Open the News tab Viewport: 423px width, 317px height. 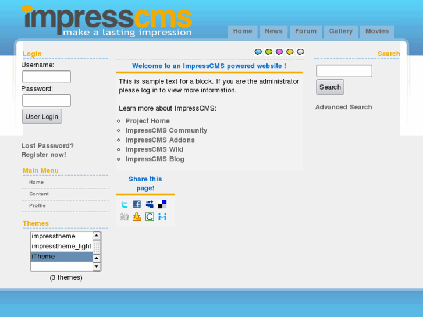coord(273,31)
